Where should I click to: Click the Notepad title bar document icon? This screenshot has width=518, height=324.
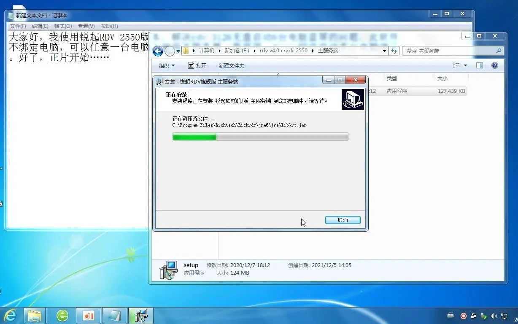(x=11, y=15)
